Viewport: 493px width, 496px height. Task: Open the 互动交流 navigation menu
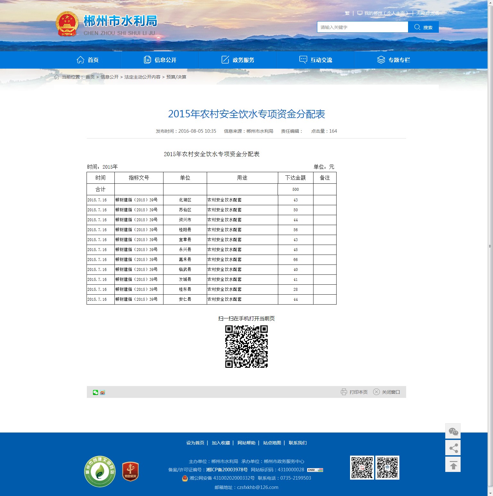pos(316,60)
